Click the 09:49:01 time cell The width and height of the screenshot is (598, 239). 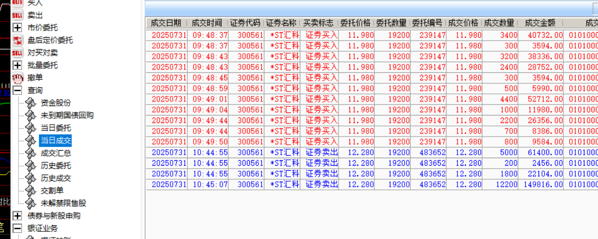click(208, 99)
